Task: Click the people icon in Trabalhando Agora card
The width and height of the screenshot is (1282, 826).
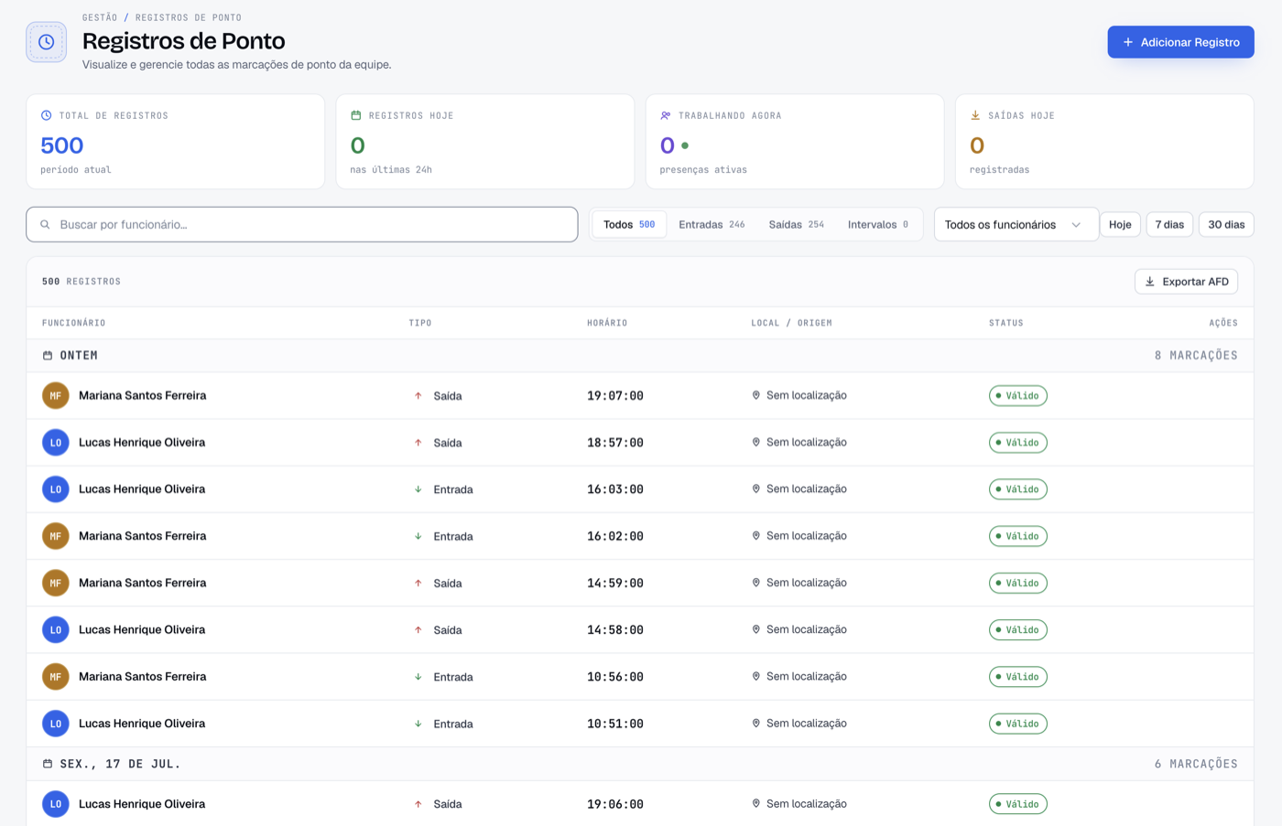Action: [666, 115]
